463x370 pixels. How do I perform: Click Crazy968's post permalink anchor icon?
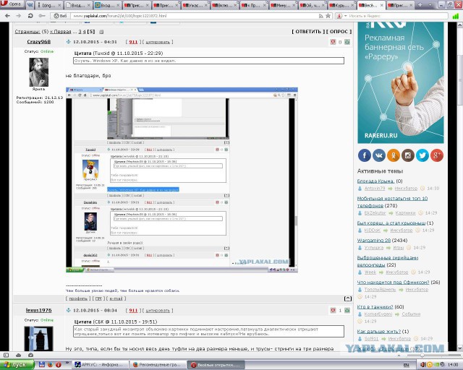68,42
